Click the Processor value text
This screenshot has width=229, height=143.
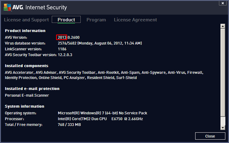pyautogui.click(x=100, y=119)
